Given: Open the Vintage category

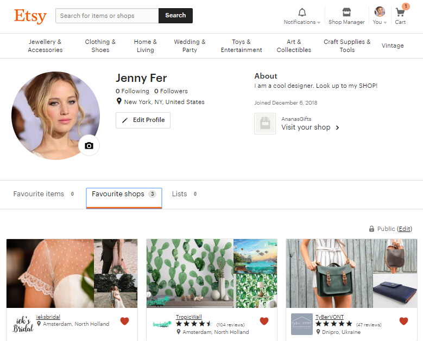Looking at the screenshot, I should click(x=393, y=46).
